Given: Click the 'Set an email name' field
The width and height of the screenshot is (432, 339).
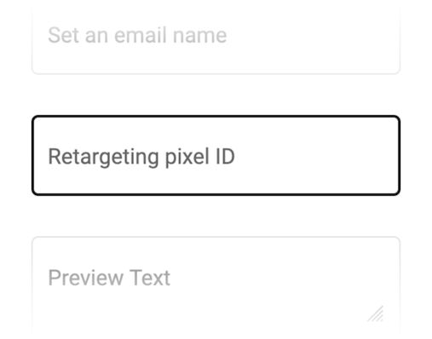Looking at the screenshot, I should 216,37.
